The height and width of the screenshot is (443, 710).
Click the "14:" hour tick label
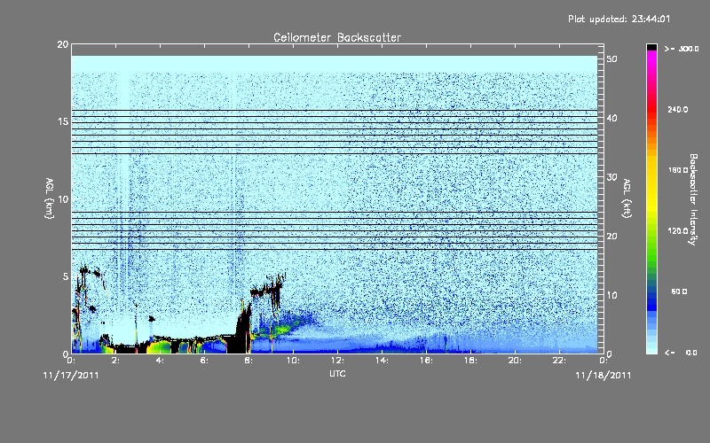pos(382,361)
